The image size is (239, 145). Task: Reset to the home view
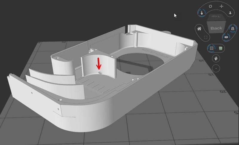[199, 29]
